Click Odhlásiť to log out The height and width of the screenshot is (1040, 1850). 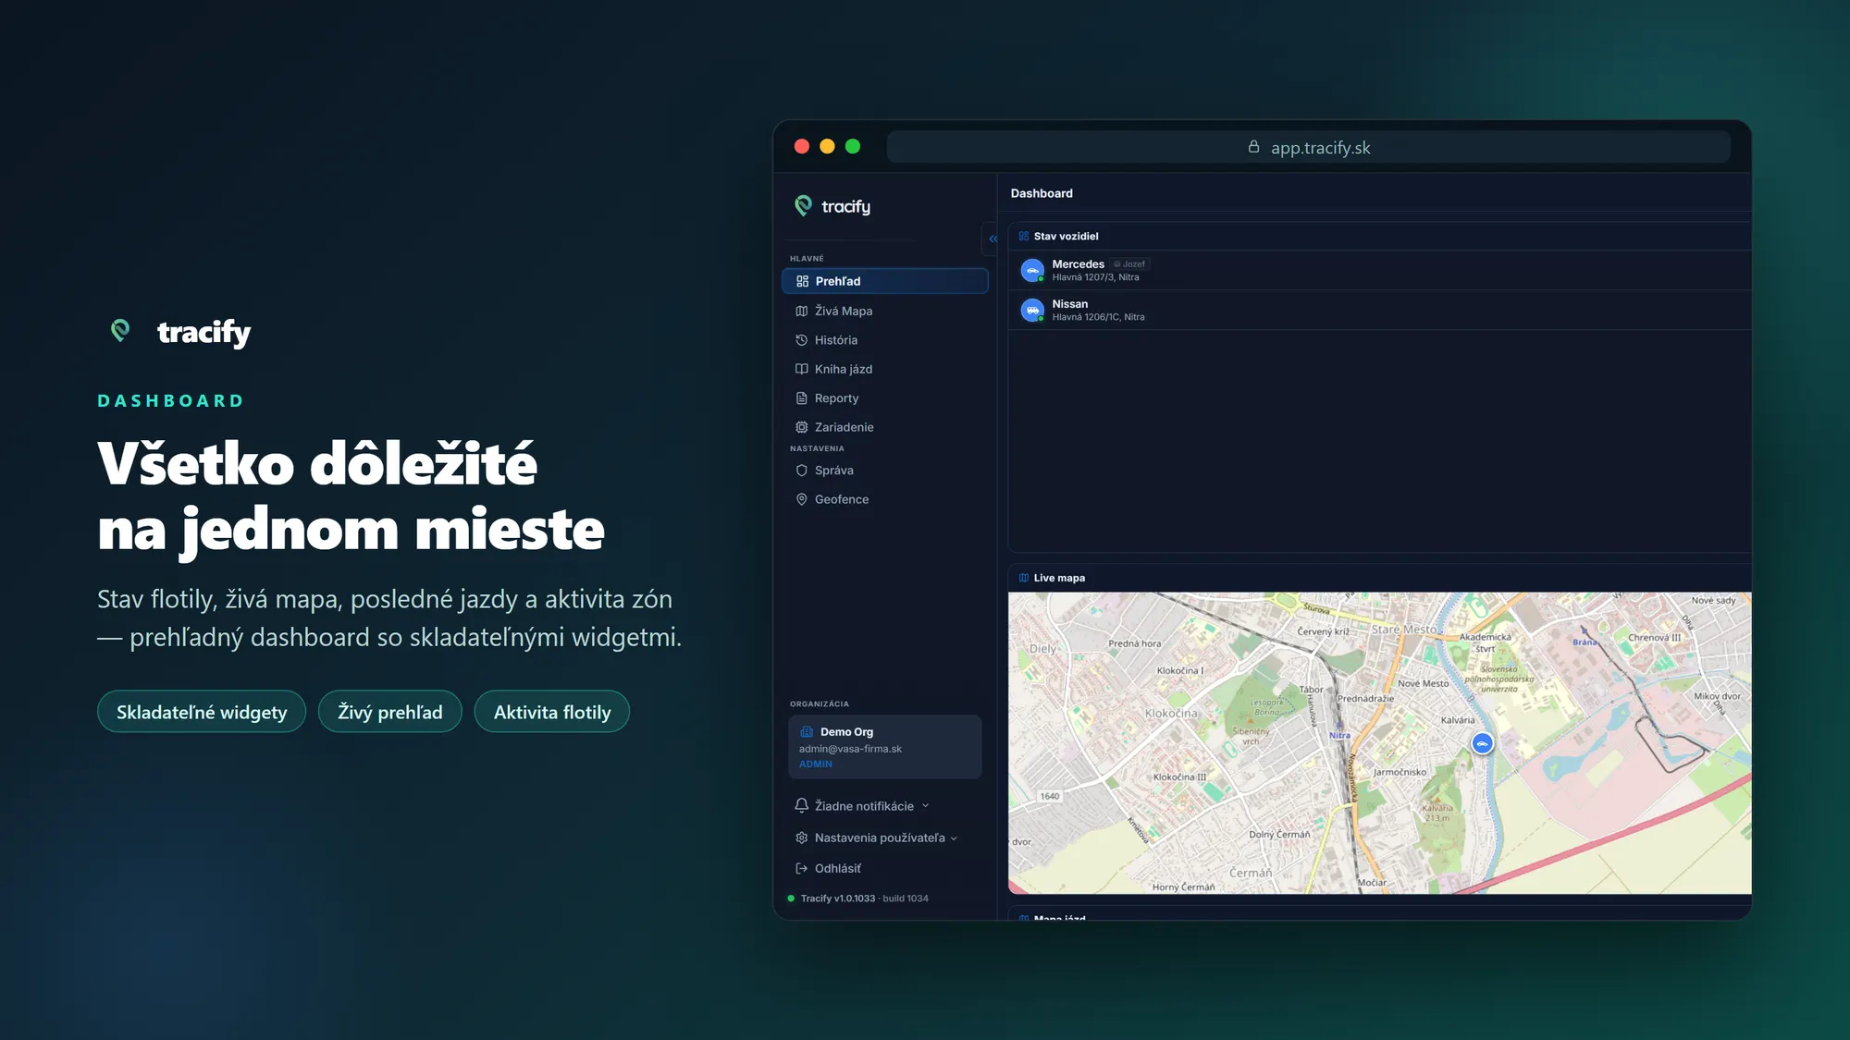[x=838, y=868]
